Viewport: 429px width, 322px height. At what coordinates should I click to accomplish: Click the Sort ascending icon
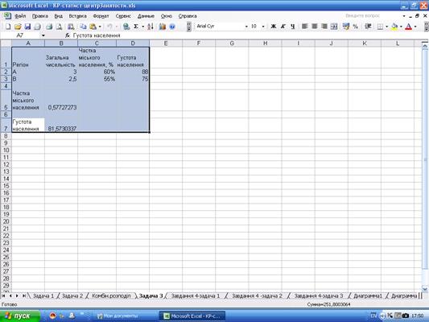point(151,27)
